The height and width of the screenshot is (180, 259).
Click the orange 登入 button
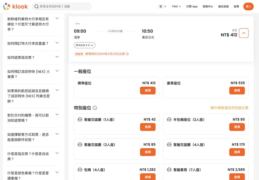click(x=248, y=6)
